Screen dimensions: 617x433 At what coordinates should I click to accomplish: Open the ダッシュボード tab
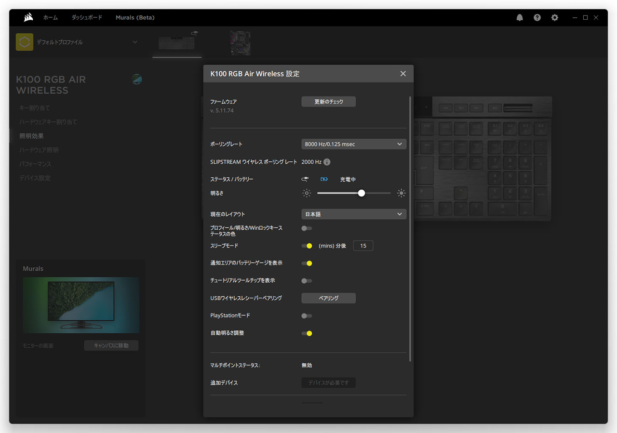(x=87, y=17)
